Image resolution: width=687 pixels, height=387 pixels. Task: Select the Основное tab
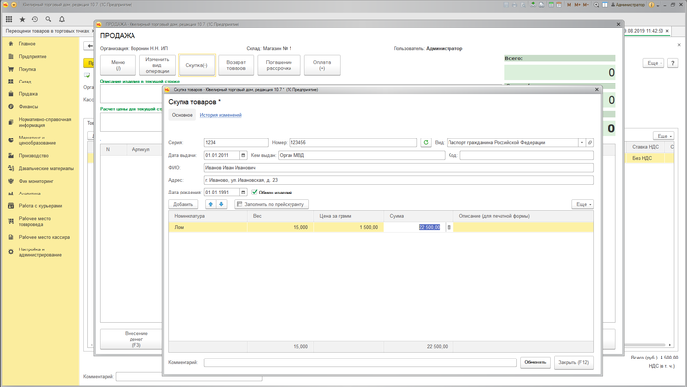[x=183, y=115]
